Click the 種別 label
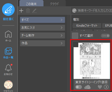 76,20
